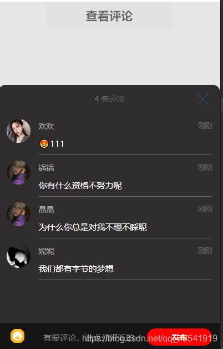Viewport: 223px width, 349px height.
Task: Click the 刚刚 timestamp on 欢欢's comment
Action: point(205,126)
